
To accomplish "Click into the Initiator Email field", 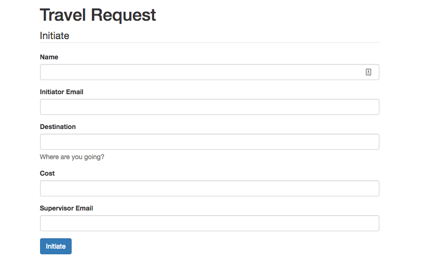I will point(209,107).
